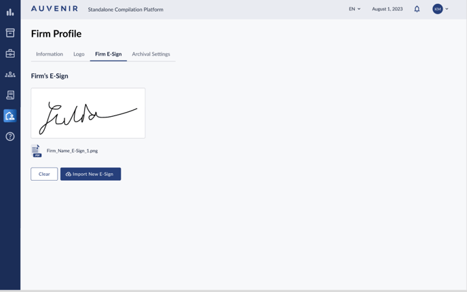The width and height of the screenshot is (467, 292).
Task: Click the KM user avatar
Action: (x=438, y=9)
